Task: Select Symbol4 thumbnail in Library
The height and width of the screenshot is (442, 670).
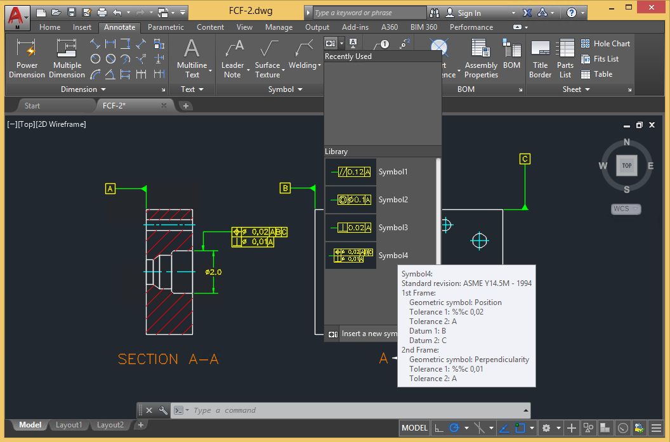Action: click(351, 256)
